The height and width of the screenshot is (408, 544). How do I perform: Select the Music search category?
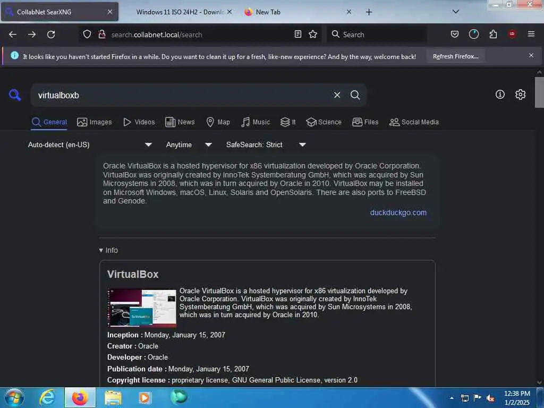pyautogui.click(x=256, y=122)
